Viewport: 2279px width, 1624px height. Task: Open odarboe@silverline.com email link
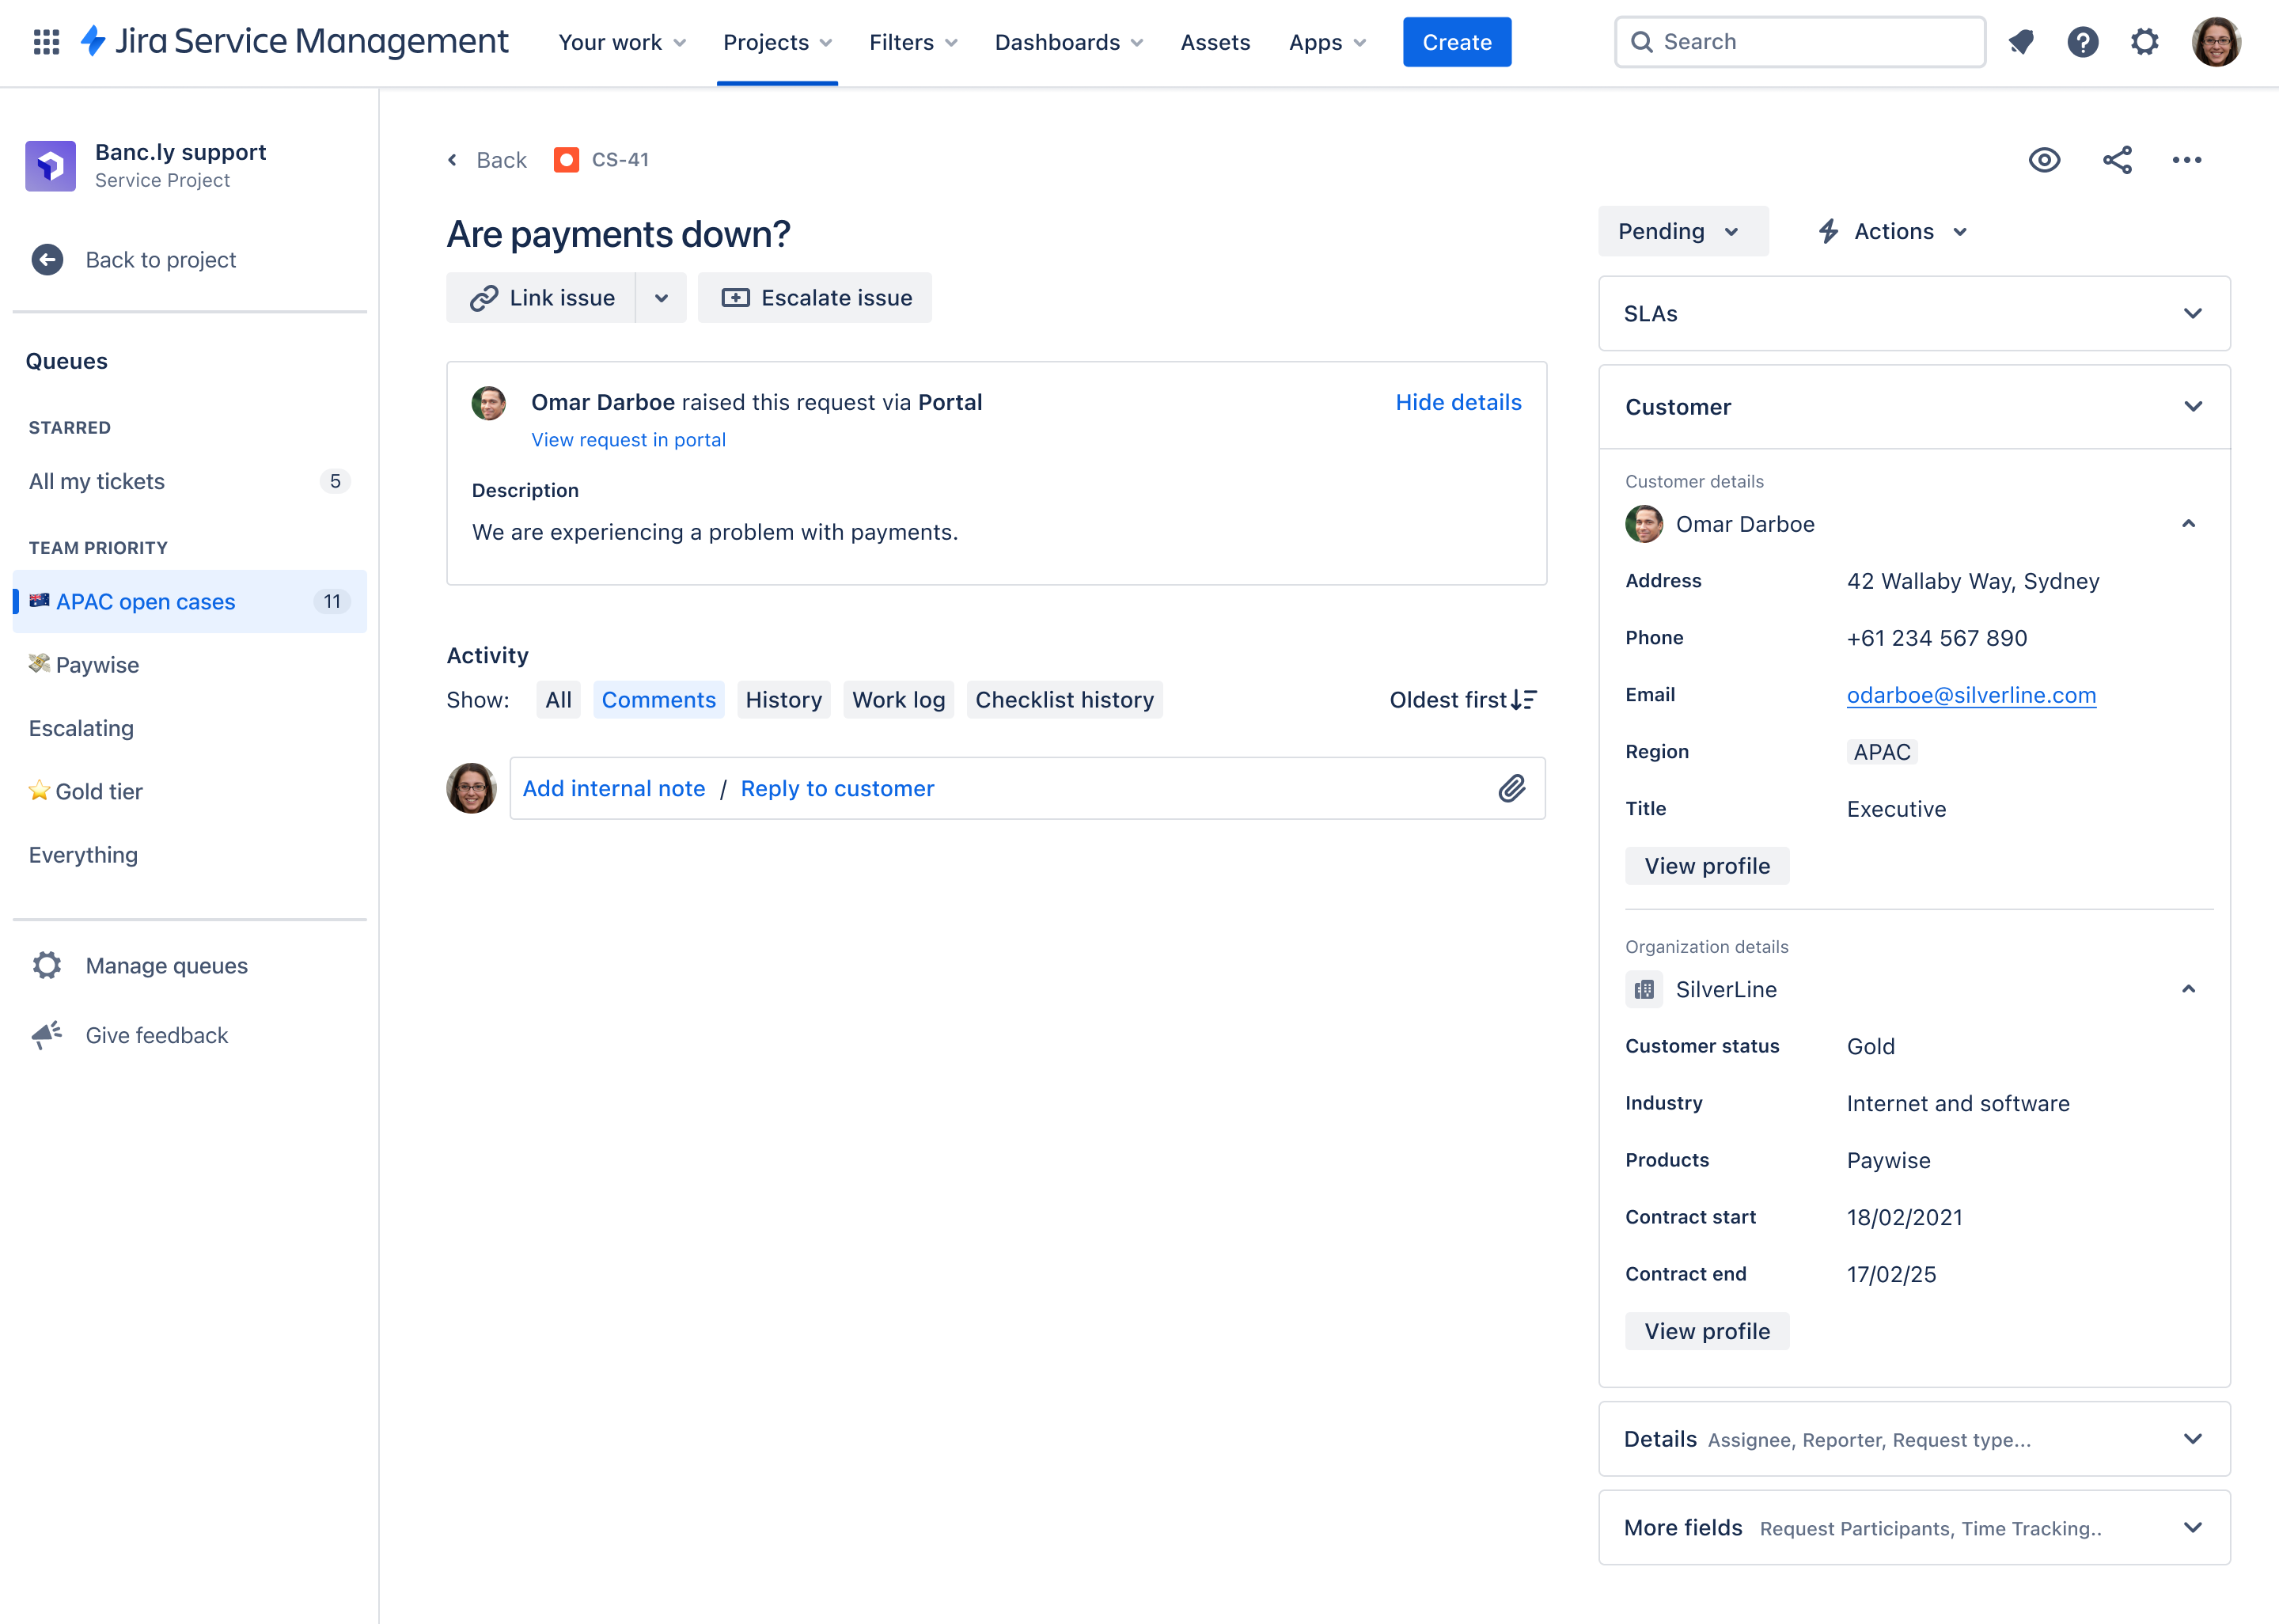click(x=1971, y=694)
